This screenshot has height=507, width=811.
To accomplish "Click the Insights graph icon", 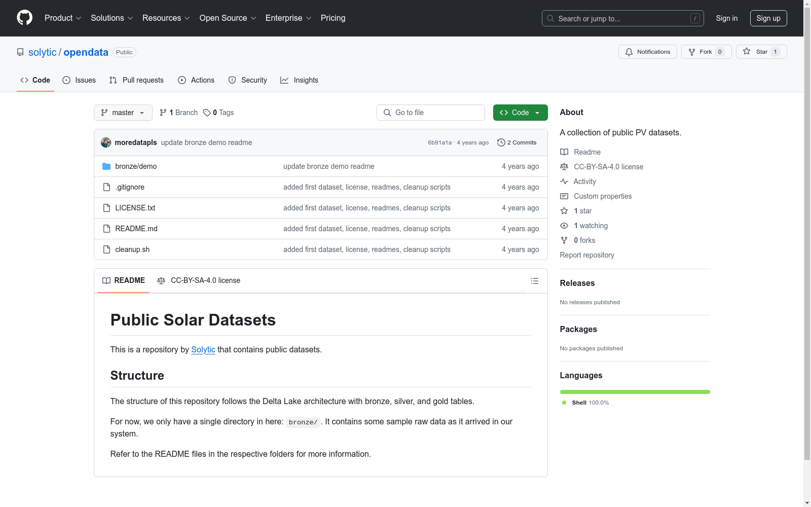I will click(284, 80).
